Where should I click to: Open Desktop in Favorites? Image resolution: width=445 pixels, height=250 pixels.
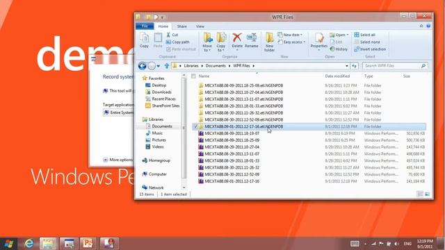tap(156, 85)
